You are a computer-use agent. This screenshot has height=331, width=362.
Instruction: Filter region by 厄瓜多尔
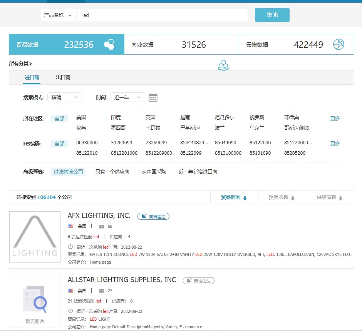(225, 117)
